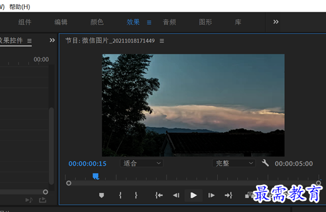Switch to the 颜色 workspace tab
Image resolution: width=326 pixels, height=212 pixels.
coord(97,22)
